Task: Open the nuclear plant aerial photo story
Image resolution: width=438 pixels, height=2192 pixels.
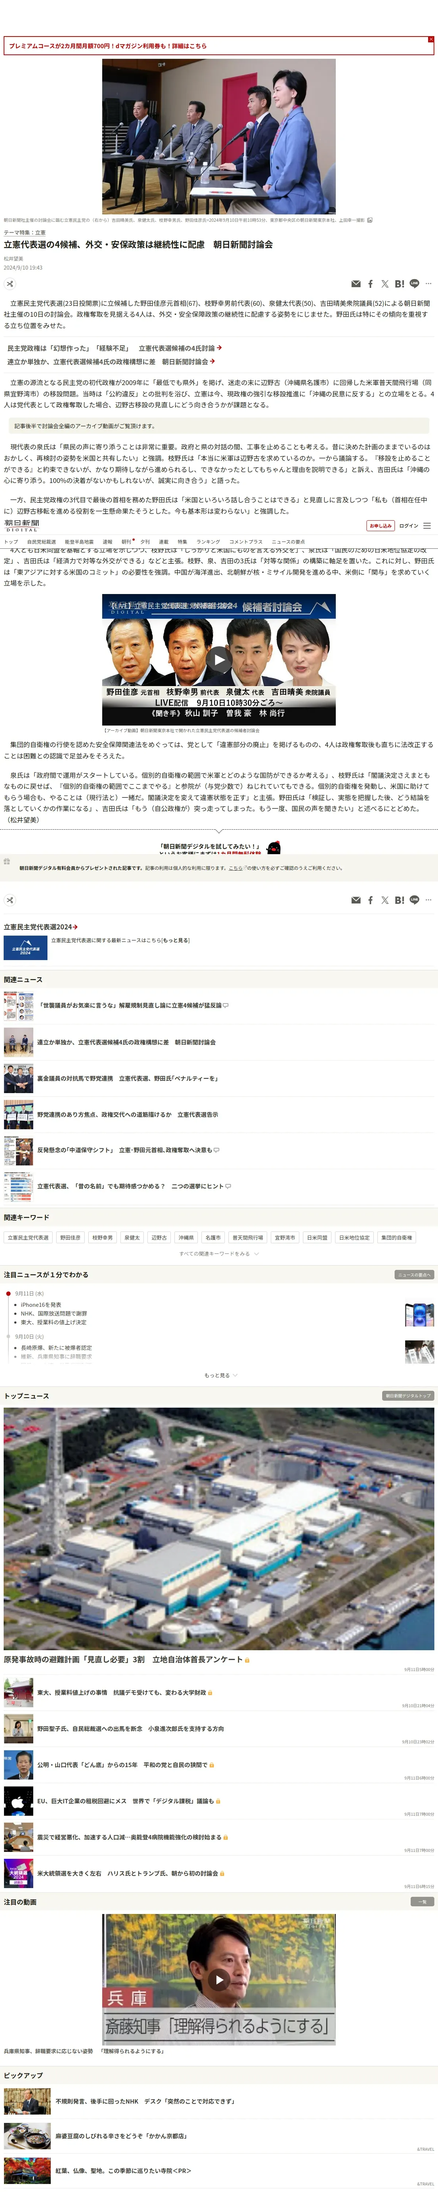Action: click(219, 1528)
